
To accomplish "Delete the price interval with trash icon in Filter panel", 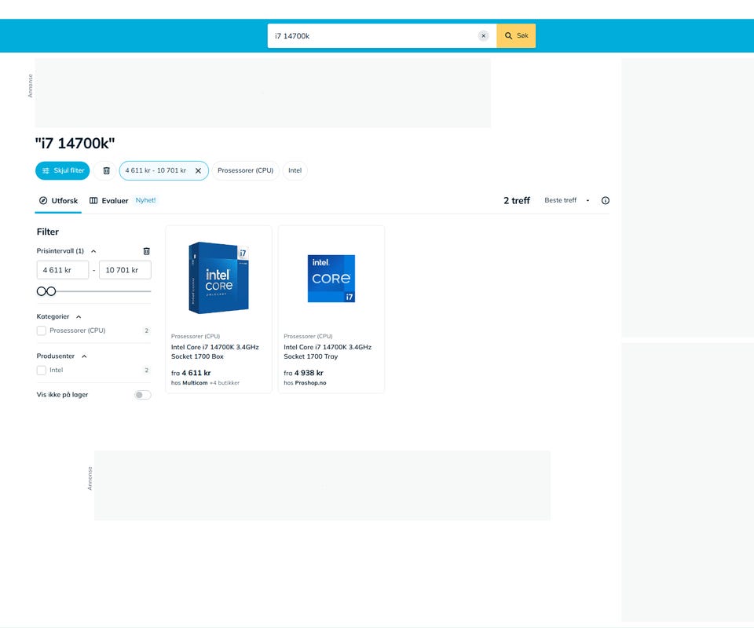I will point(147,251).
